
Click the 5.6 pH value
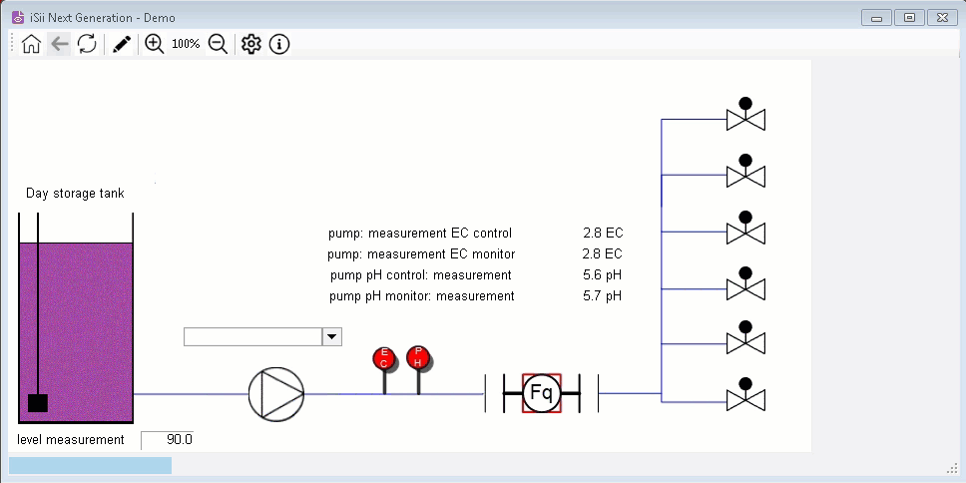coord(602,274)
